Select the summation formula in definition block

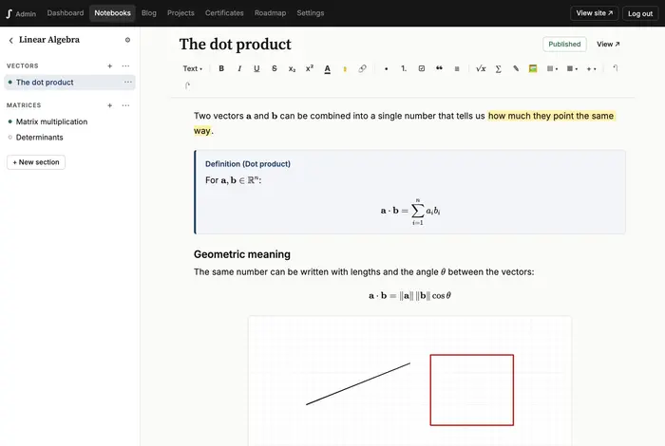click(410, 211)
